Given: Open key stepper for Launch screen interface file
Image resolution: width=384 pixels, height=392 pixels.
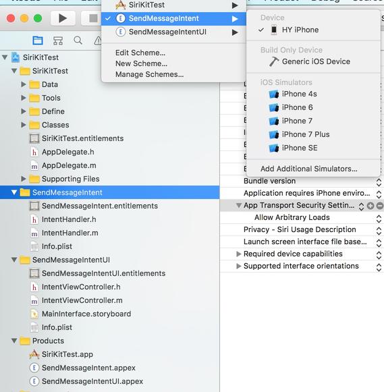Looking at the screenshot, I should point(379,243).
